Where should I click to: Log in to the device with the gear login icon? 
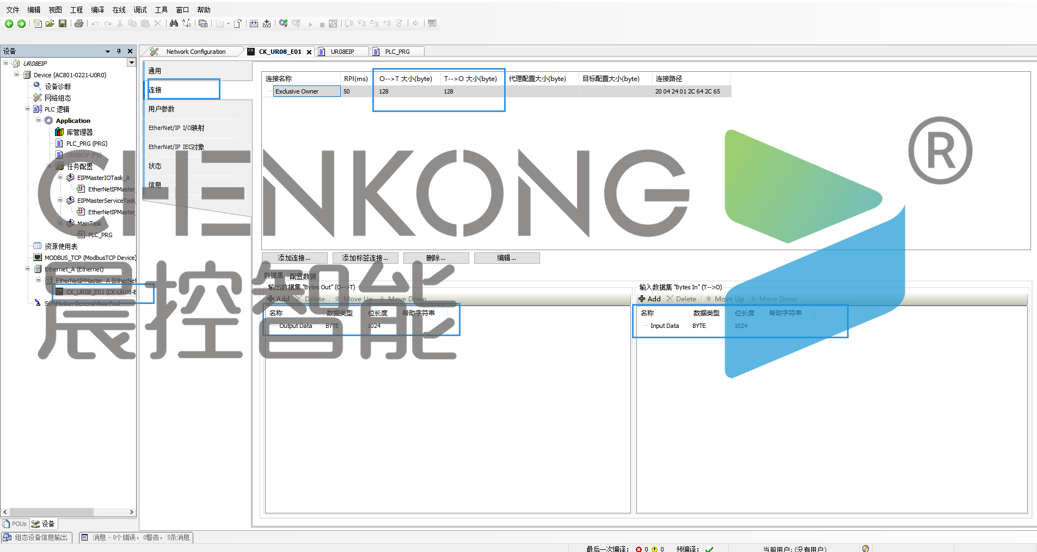pos(283,23)
